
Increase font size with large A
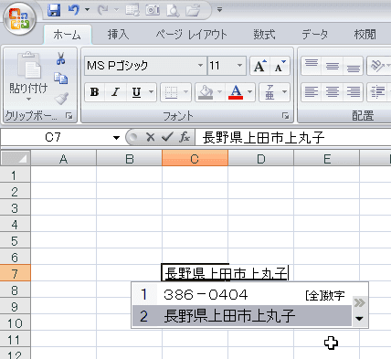point(259,66)
